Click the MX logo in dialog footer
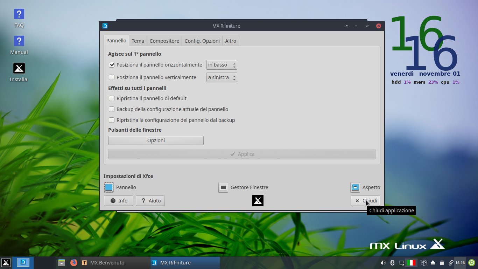478x269 pixels. pyautogui.click(x=258, y=201)
